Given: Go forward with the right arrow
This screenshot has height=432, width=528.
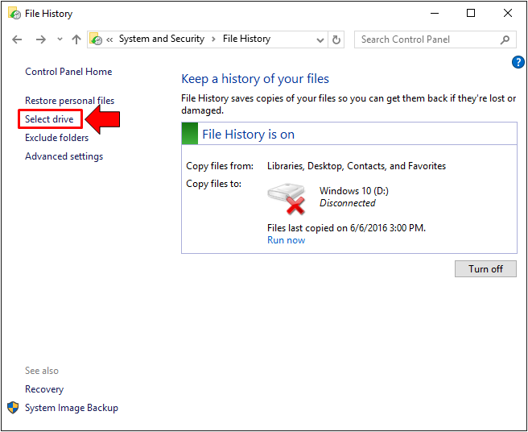Looking at the screenshot, I should click(x=41, y=39).
